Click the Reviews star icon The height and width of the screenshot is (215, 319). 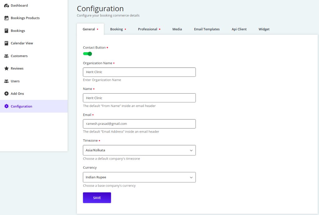tap(6, 68)
